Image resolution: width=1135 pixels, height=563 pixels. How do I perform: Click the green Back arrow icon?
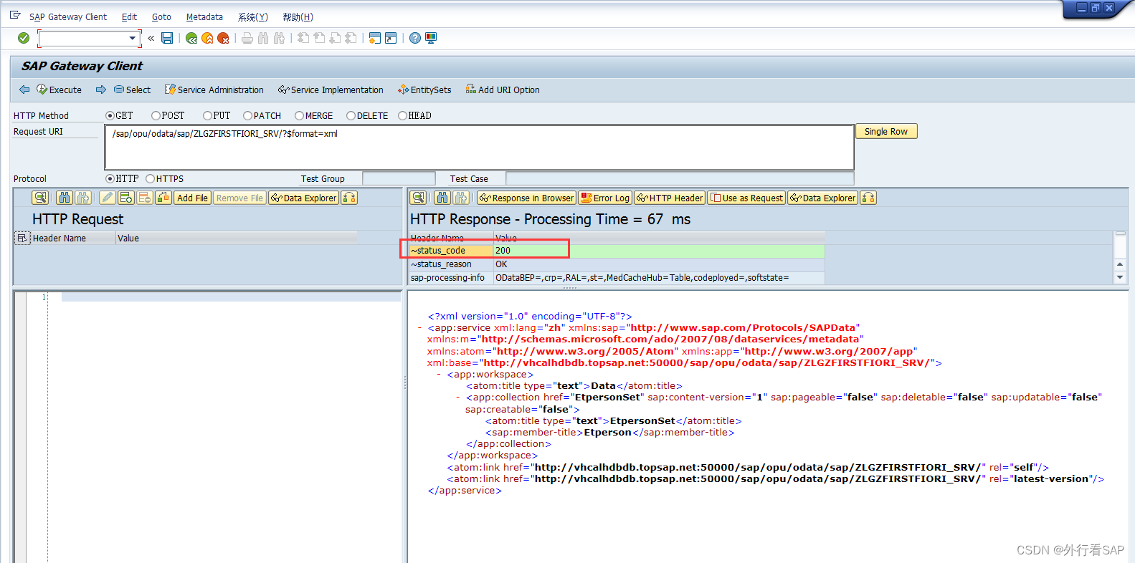click(191, 38)
